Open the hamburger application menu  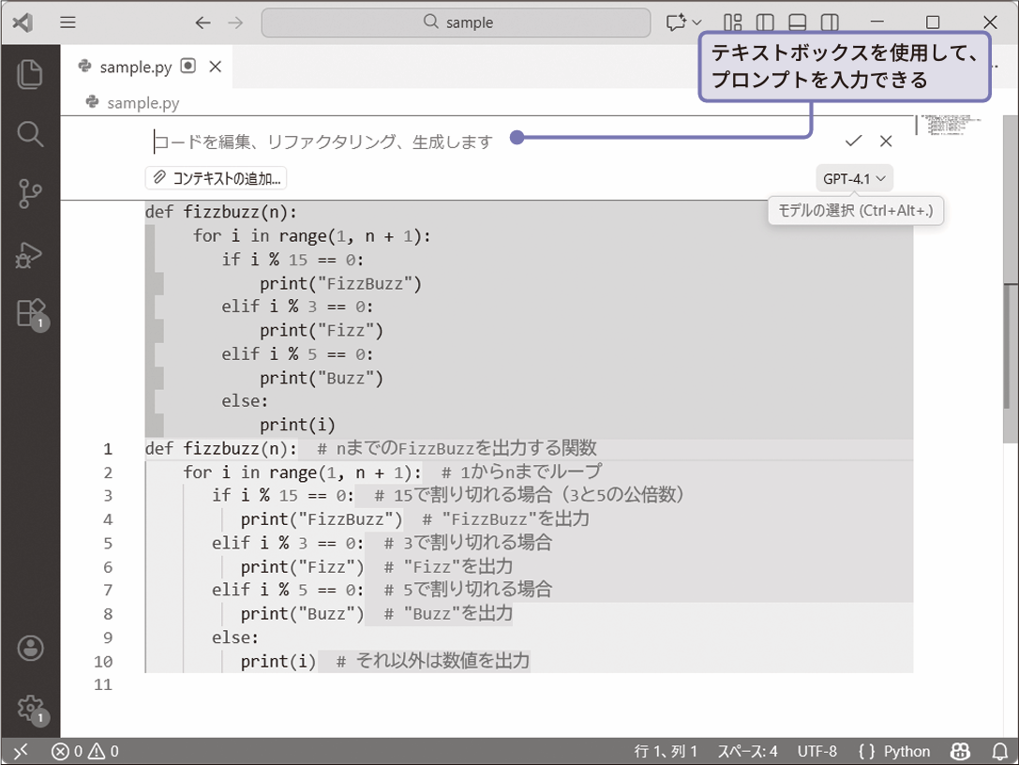[67, 22]
